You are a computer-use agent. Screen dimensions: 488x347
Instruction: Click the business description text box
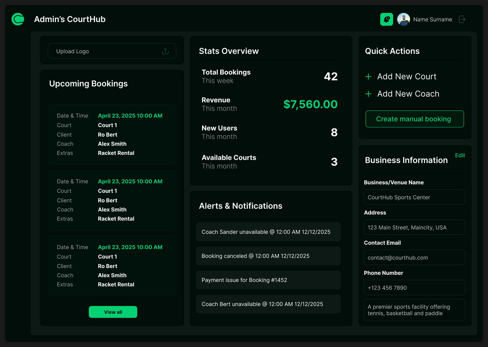pyautogui.click(x=414, y=310)
